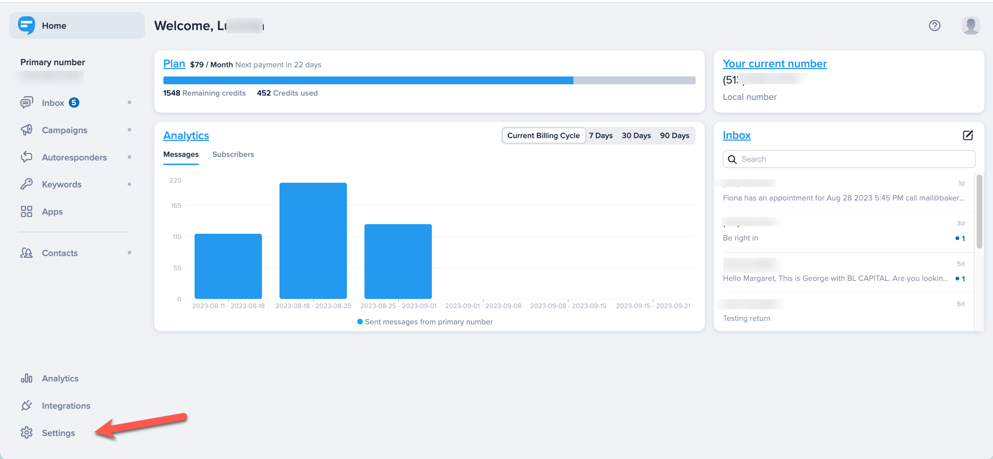This screenshot has width=993, height=459.
Task: Select the 30 Days range
Action: click(636, 136)
